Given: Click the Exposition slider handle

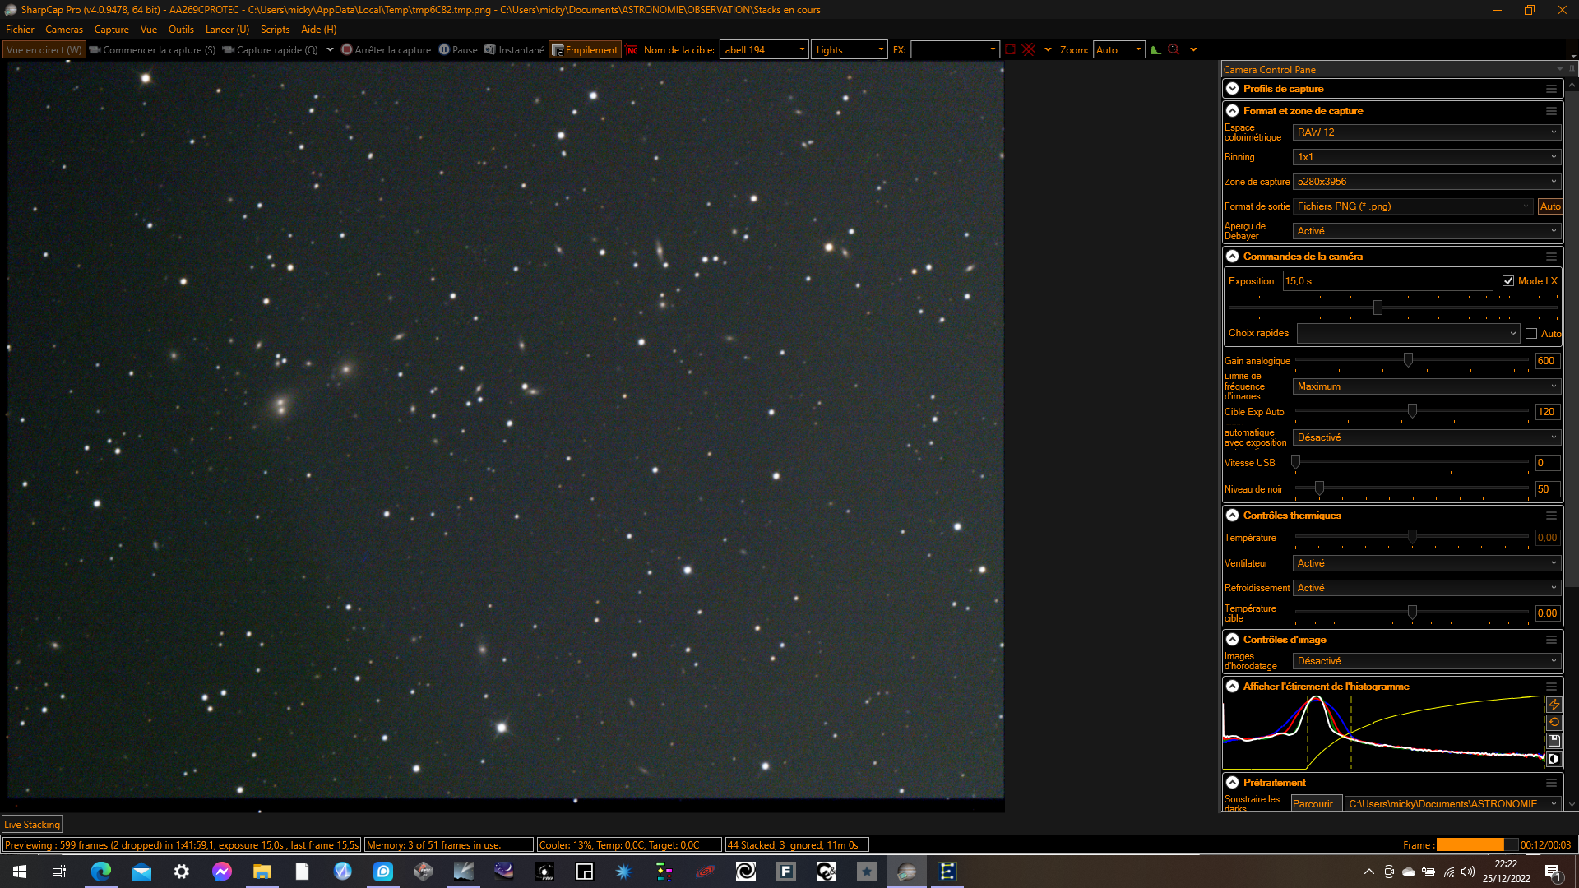Looking at the screenshot, I should pos(1378,308).
